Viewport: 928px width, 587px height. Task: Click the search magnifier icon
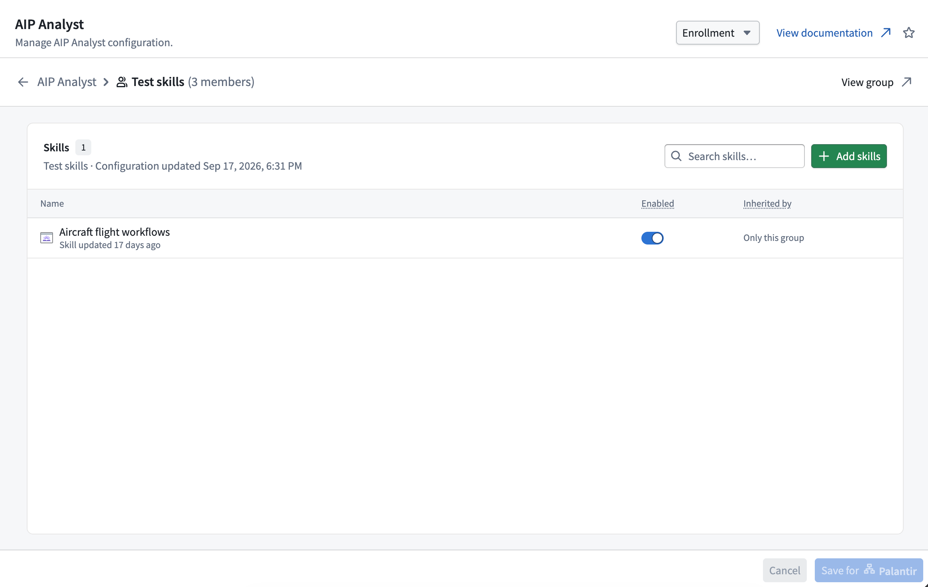tap(676, 156)
